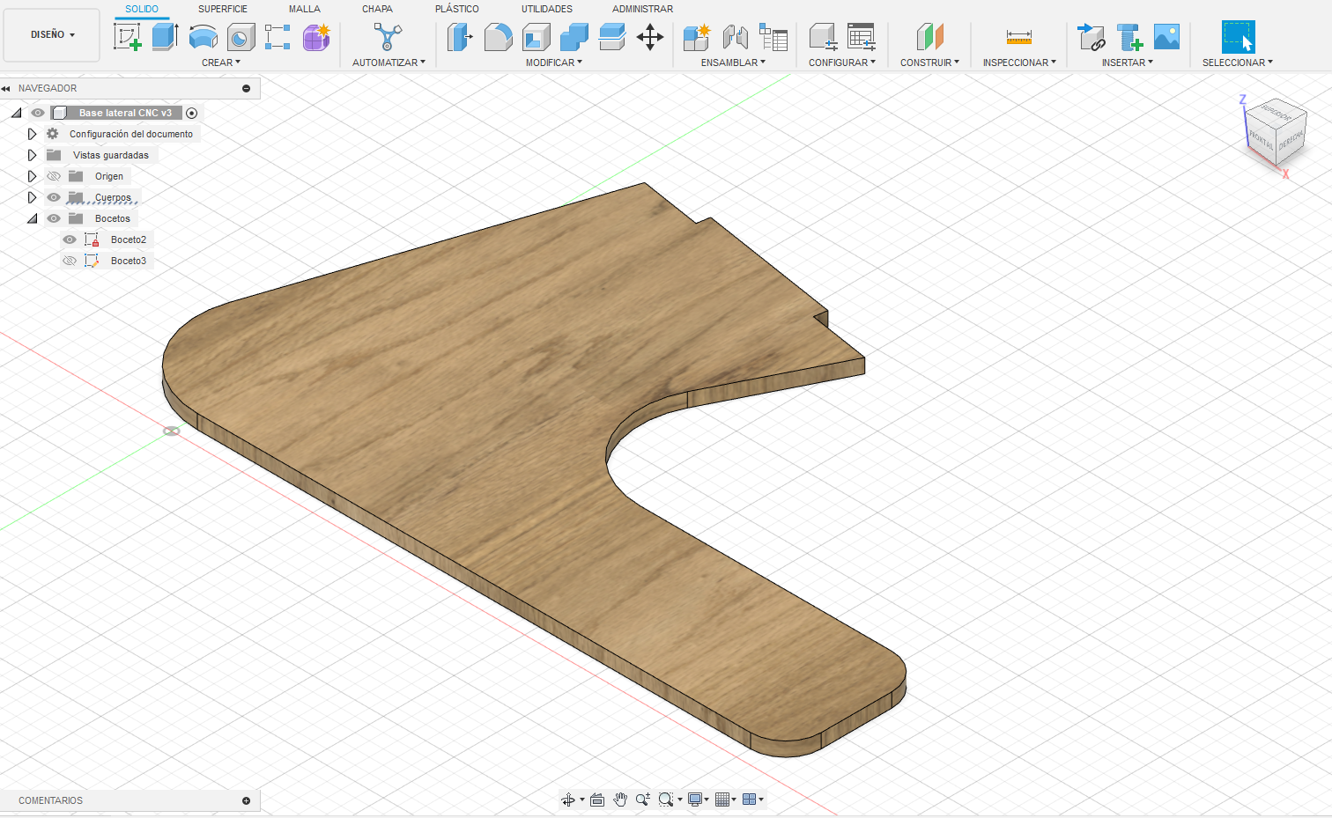Switch to the MALLA tab
The height and width of the screenshot is (818, 1332).
[305, 9]
